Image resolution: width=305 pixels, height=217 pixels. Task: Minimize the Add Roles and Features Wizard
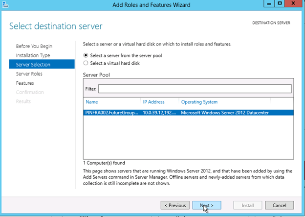[267, 4]
